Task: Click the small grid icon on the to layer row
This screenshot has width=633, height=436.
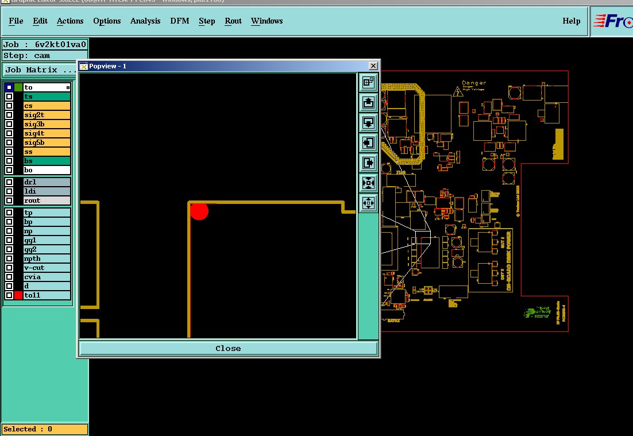Action: pyautogui.click(x=68, y=88)
